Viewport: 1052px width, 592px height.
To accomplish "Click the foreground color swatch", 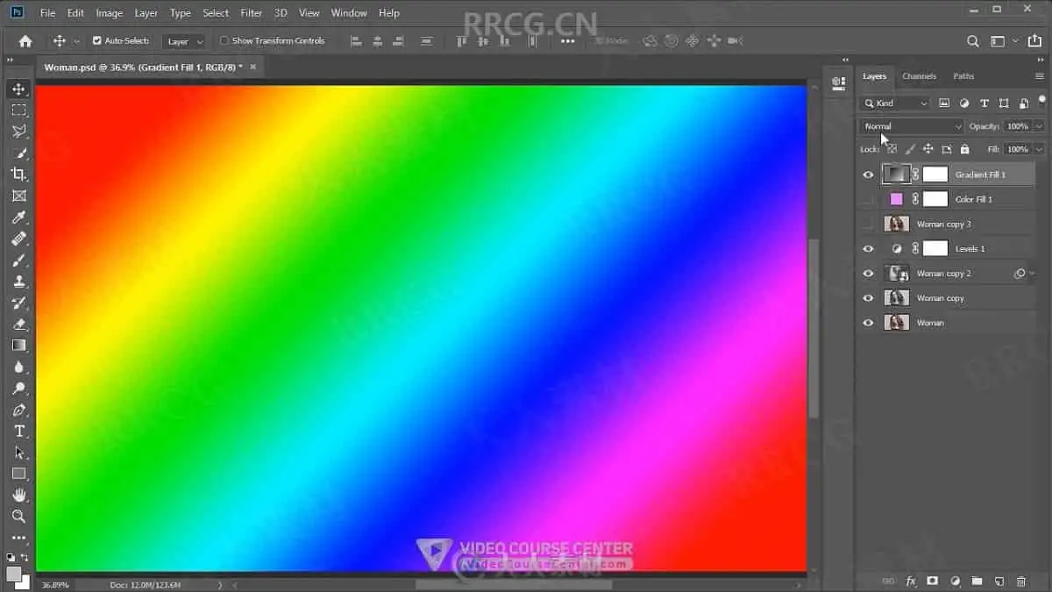I will click(14, 574).
